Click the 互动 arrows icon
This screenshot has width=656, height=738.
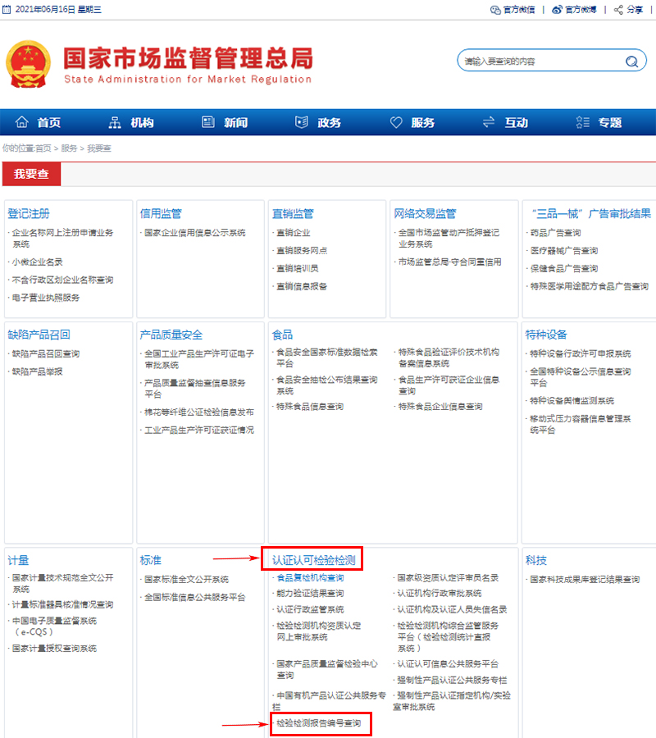(489, 122)
